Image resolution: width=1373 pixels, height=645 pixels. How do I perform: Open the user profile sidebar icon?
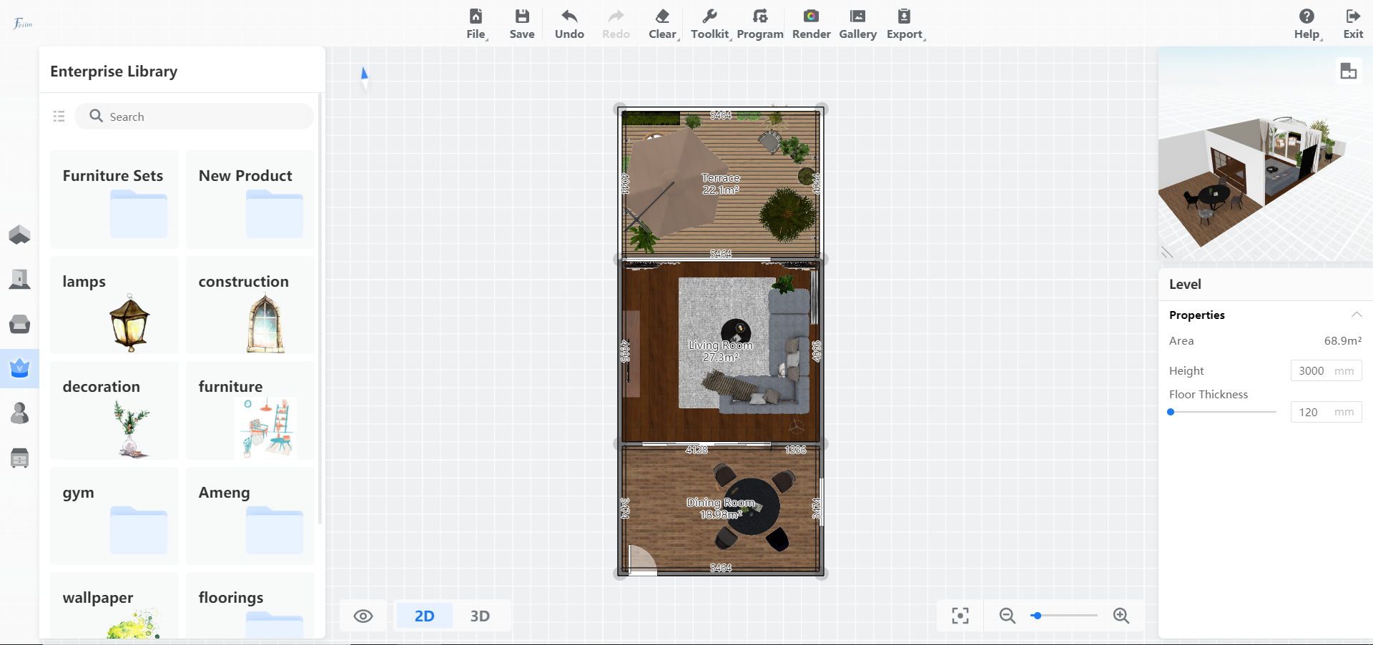click(x=19, y=413)
